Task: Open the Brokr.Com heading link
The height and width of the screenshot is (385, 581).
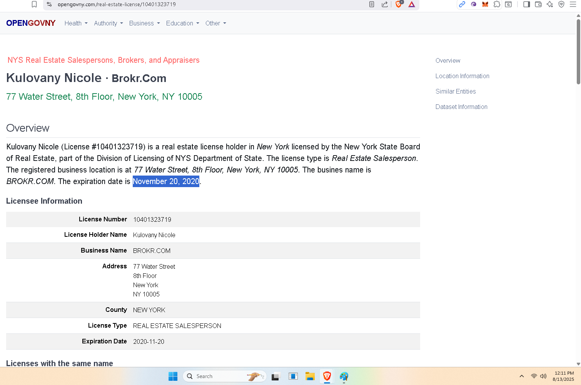Action: point(139,78)
